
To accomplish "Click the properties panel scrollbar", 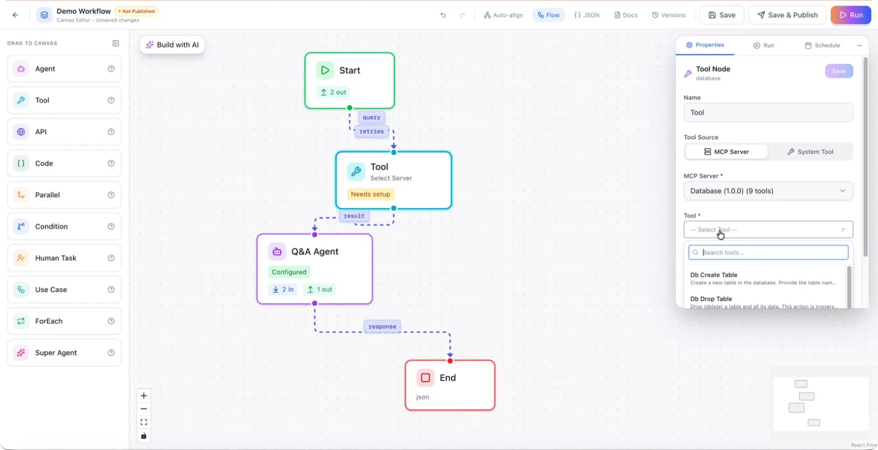I will coord(865,157).
